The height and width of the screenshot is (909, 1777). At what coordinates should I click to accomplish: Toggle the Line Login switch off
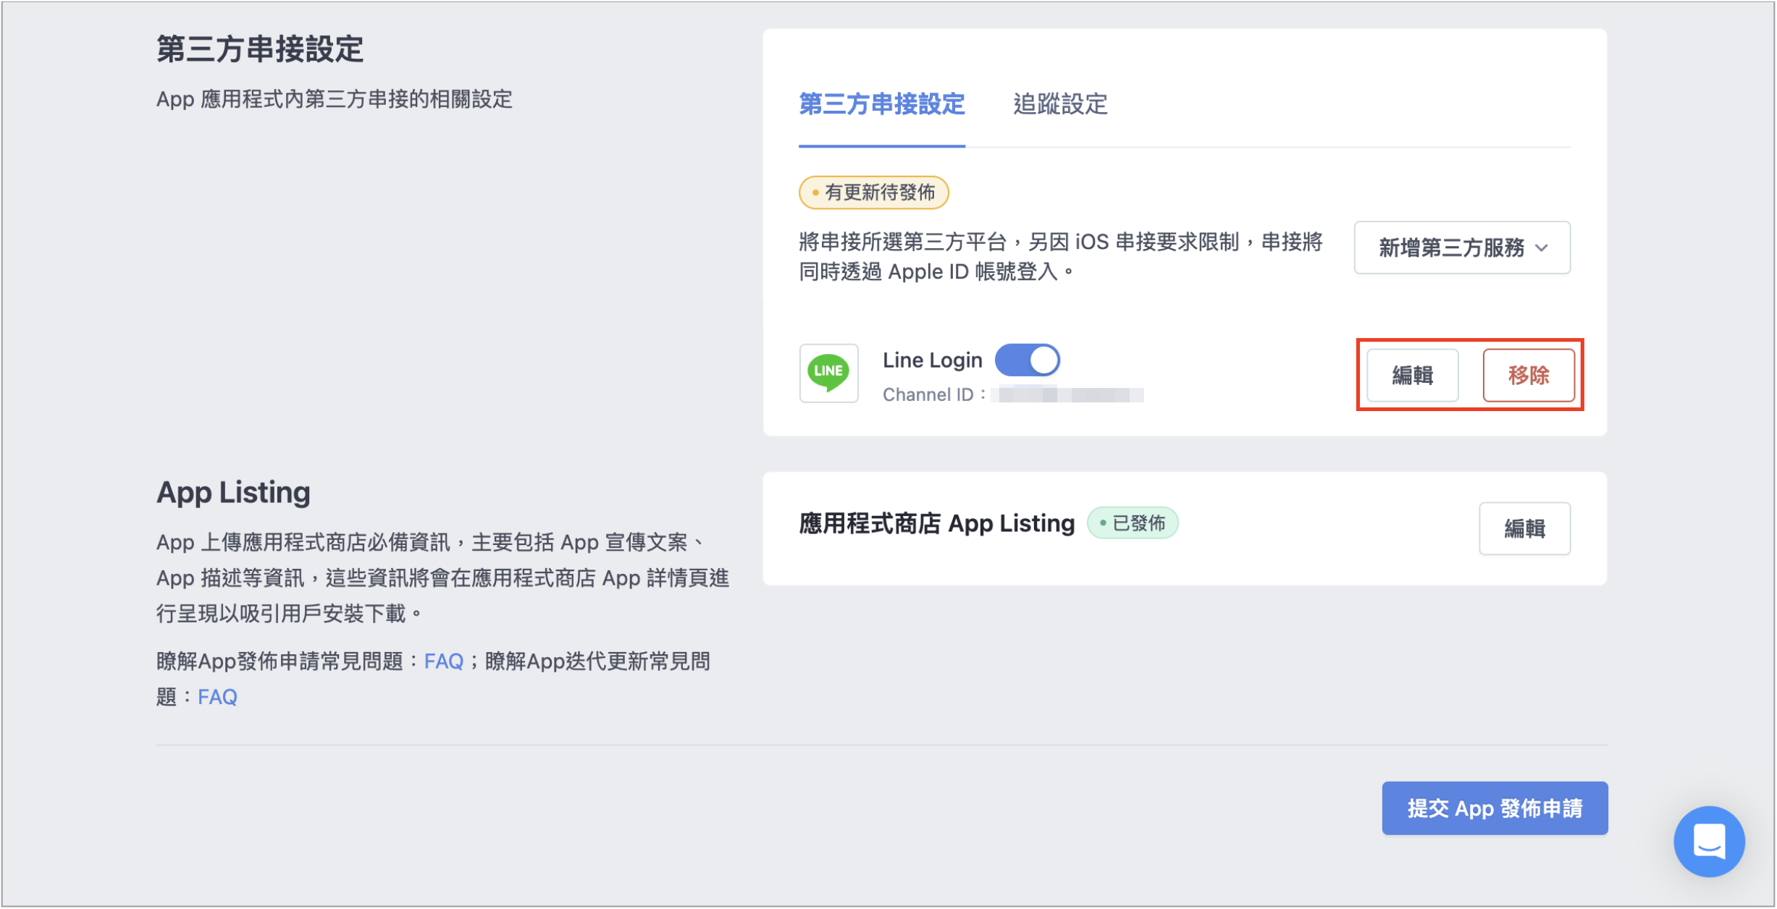pyautogui.click(x=1027, y=360)
